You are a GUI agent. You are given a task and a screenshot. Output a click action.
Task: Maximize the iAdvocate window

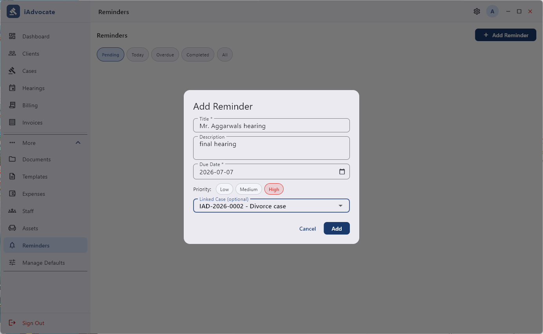(519, 11)
